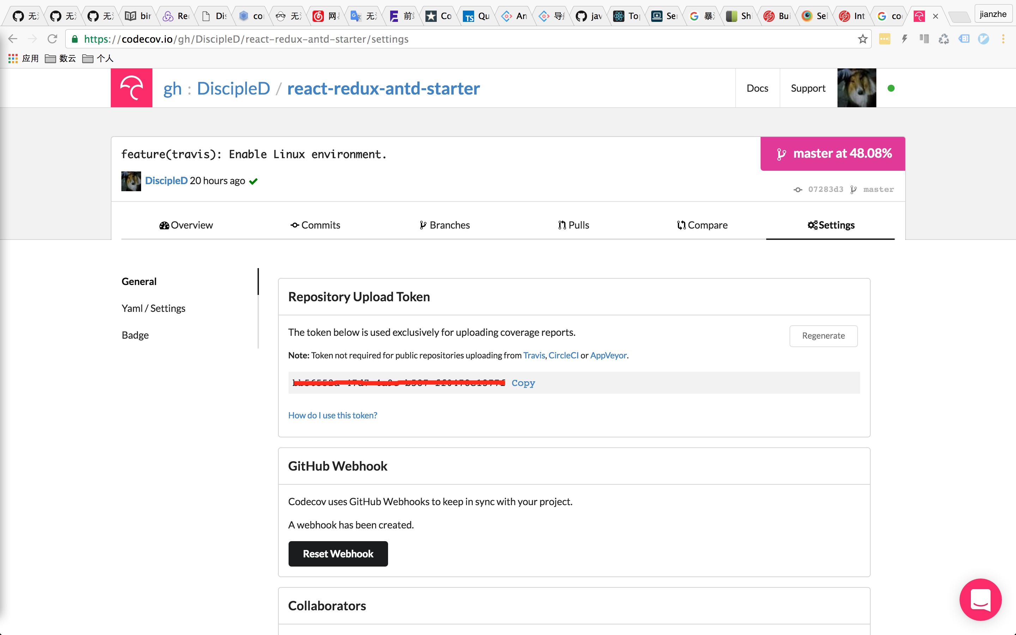Click the Collaborators heading
This screenshot has width=1016, height=635.
(x=327, y=606)
